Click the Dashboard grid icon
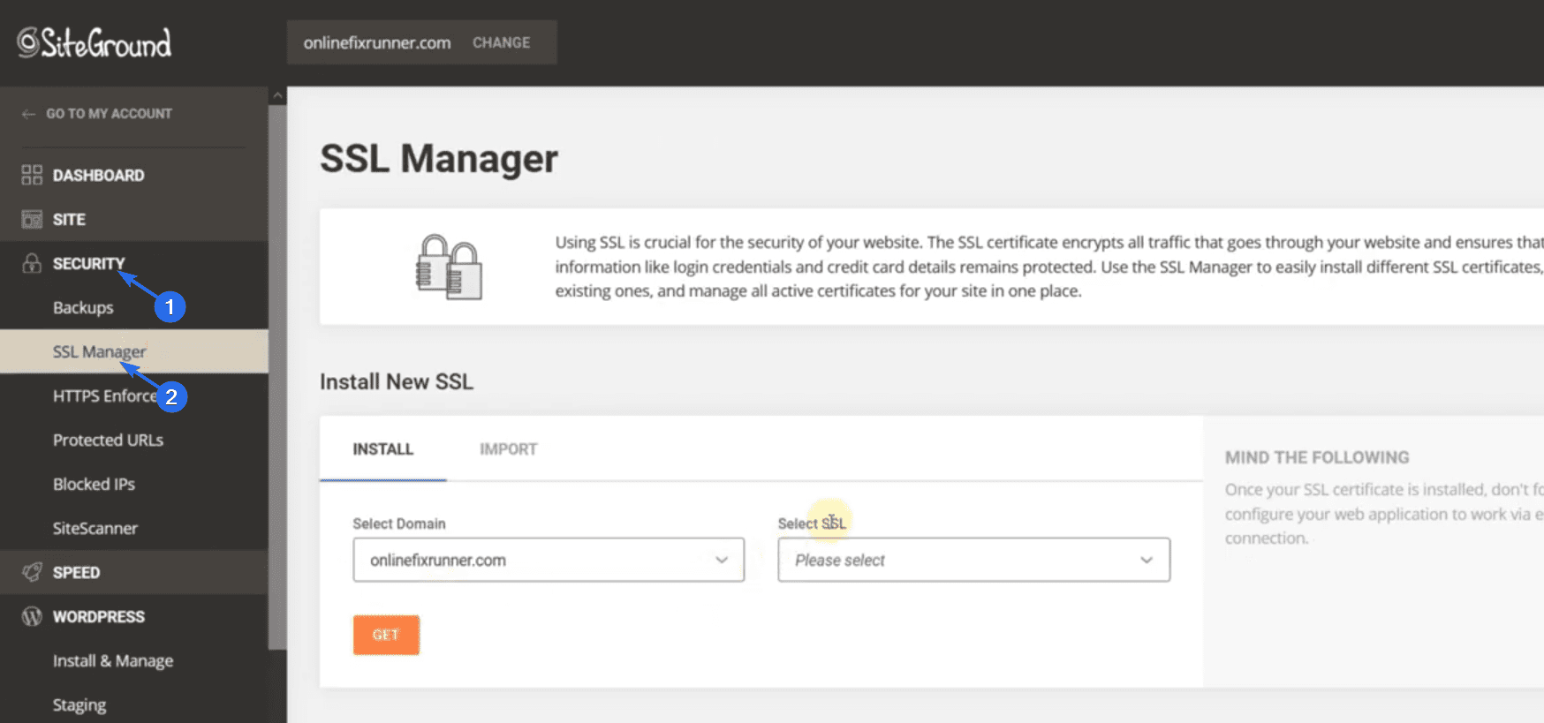 click(32, 175)
